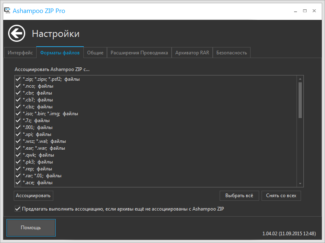Switch to the Архиватор RAR tab
This screenshot has height=243, width=325.
tap(192, 53)
